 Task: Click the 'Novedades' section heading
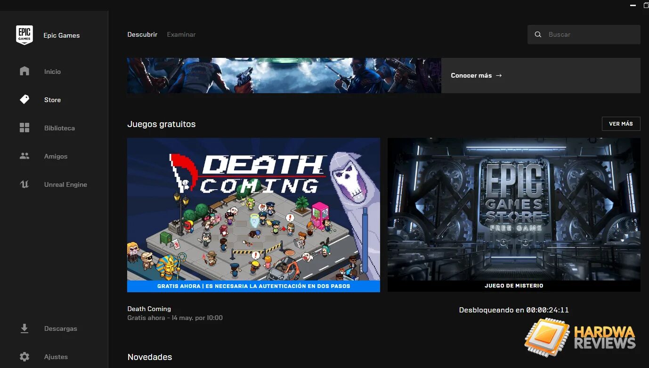tap(149, 357)
